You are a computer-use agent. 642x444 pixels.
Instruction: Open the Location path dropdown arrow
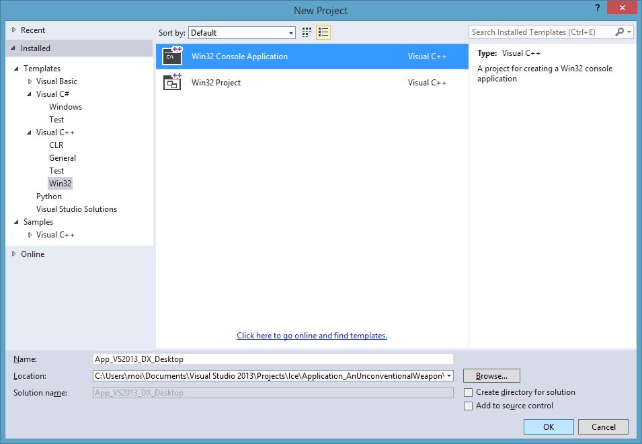tap(449, 375)
